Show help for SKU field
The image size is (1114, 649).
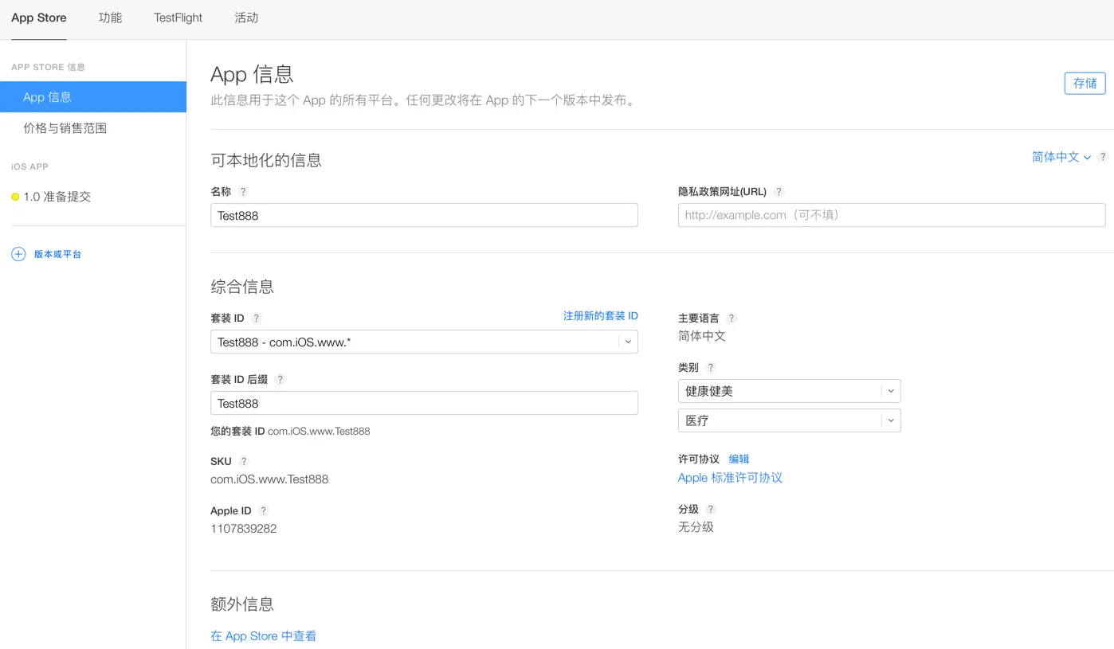[x=245, y=462]
